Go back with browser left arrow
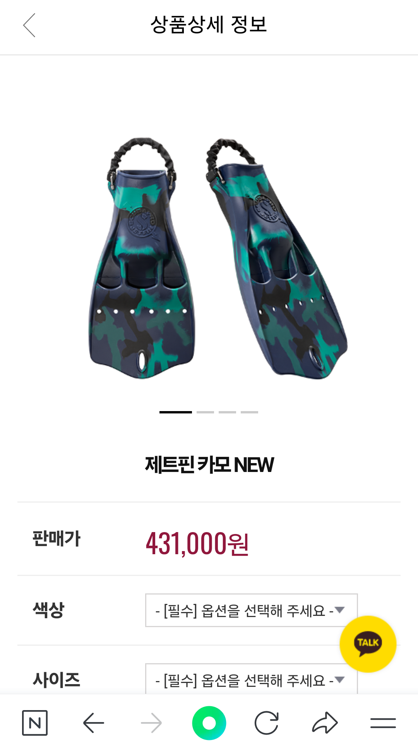Image resolution: width=418 pixels, height=752 pixels. 94,723
